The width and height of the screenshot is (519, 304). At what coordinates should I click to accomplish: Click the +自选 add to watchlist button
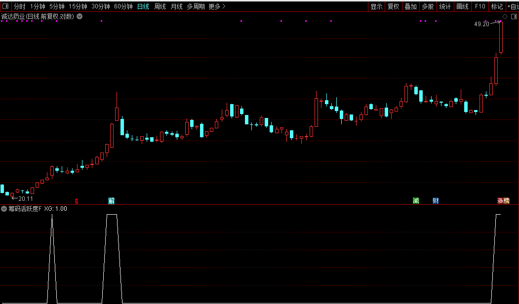(513, 6)
